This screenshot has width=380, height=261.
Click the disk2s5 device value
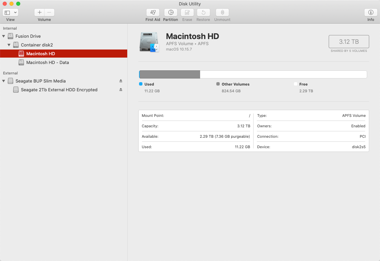pyautogui.click(x=359, y=147)
